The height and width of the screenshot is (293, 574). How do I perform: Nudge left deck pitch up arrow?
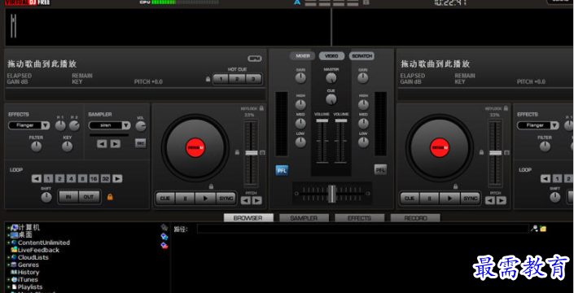tap(257, 200)
